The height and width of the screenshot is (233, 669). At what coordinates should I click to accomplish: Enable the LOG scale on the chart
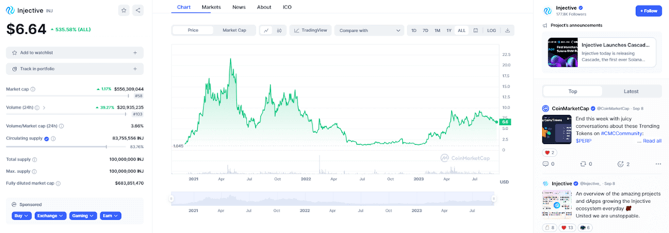[491, 30]
